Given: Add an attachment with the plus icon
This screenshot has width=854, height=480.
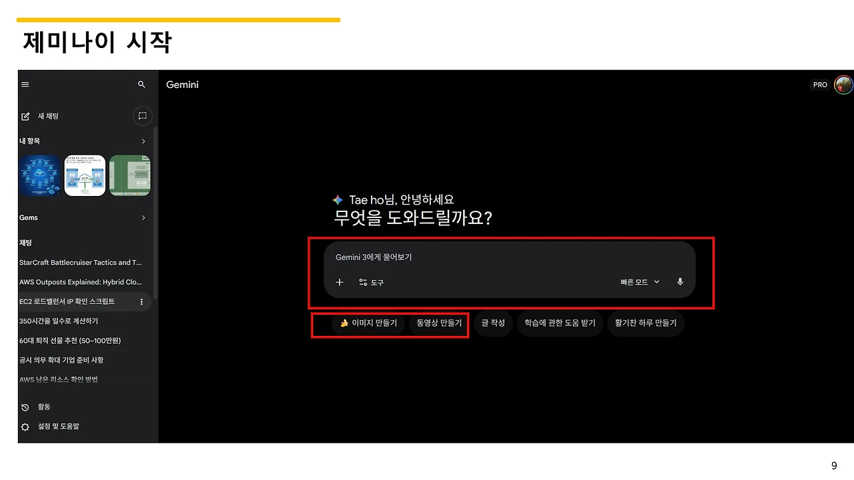Looking at the screenshot, I should (x=340, y=282).
